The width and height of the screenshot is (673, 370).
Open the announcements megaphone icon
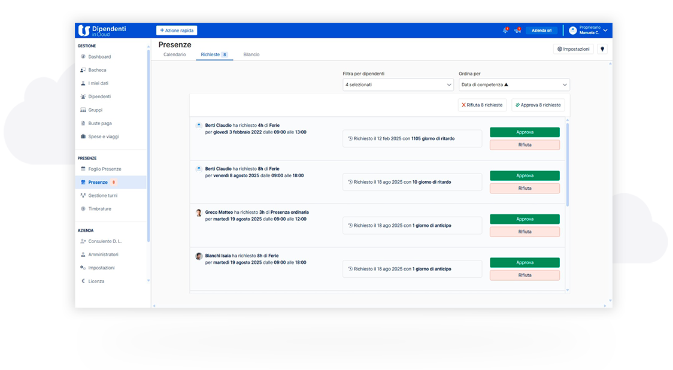point(518,30)
